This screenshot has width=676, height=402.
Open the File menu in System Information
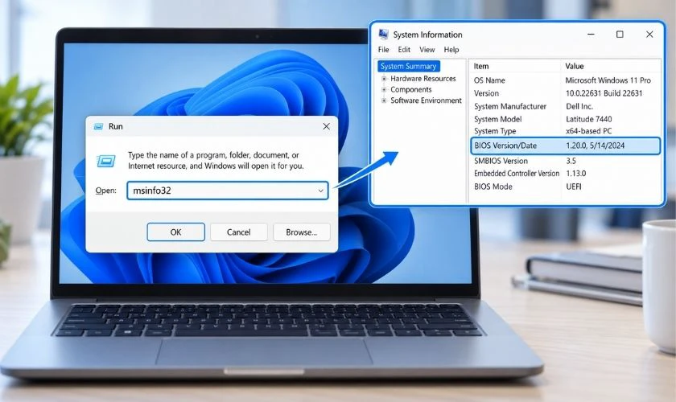point(383,50)
